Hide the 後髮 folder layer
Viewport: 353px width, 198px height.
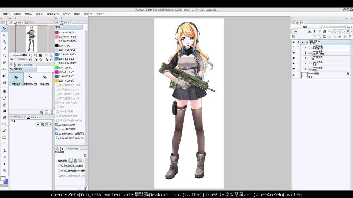(293, 69)
